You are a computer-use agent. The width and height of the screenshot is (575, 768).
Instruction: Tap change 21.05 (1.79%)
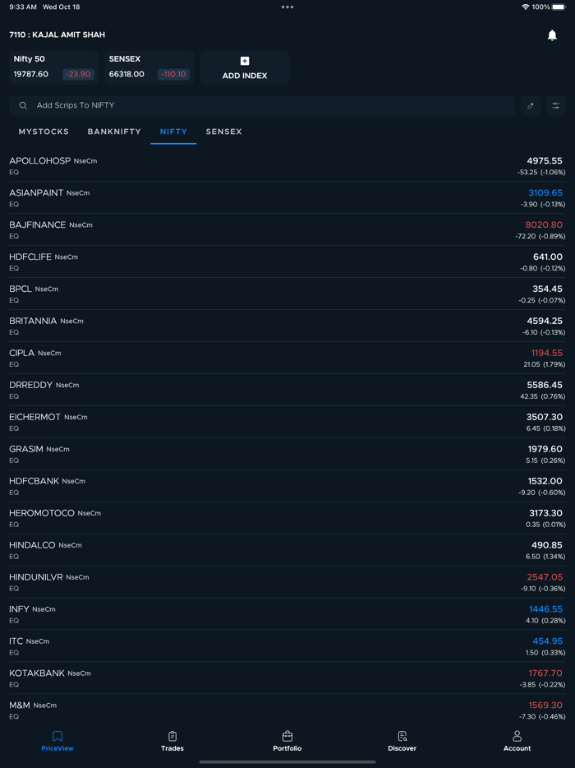point(544,364)
